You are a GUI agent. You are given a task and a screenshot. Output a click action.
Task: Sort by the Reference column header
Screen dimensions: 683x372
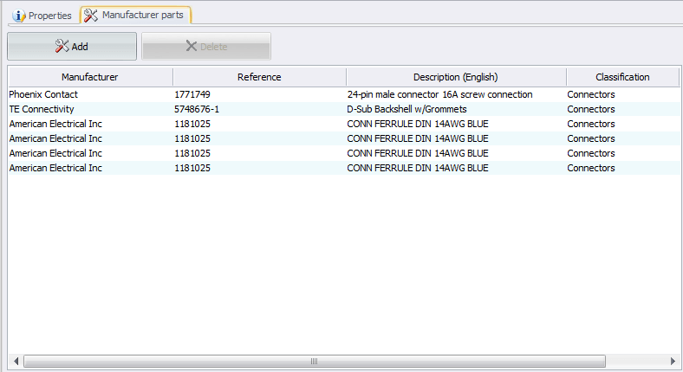tap(259, 77)
